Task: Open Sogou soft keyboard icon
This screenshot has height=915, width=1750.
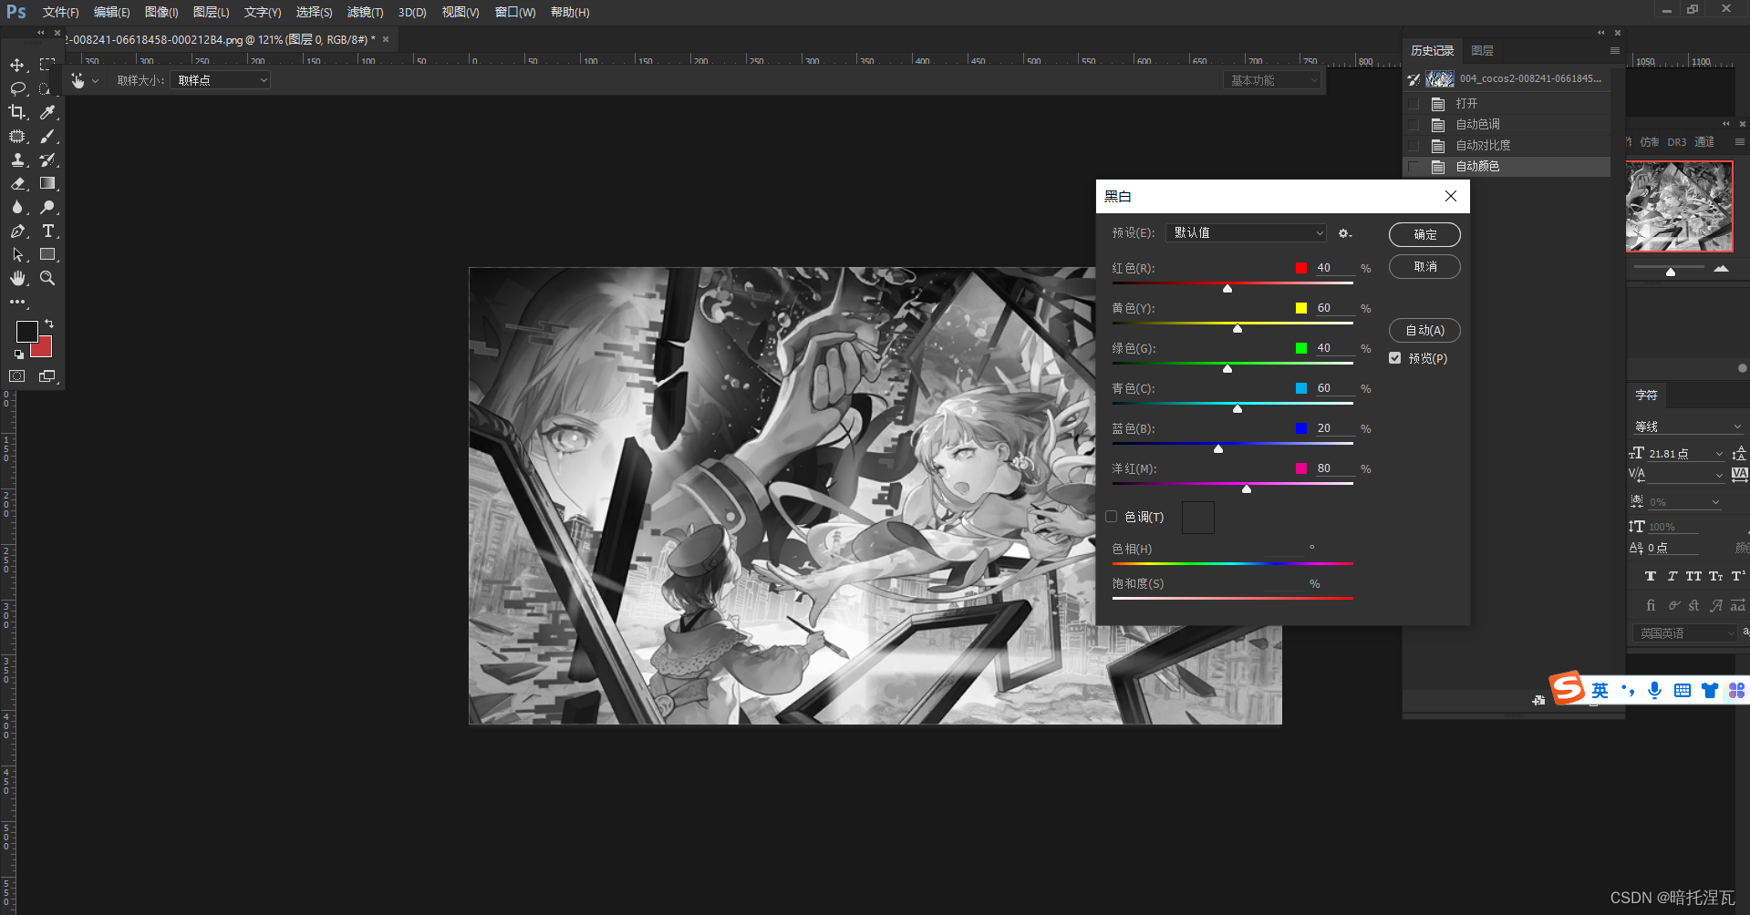Action: 1683,690
